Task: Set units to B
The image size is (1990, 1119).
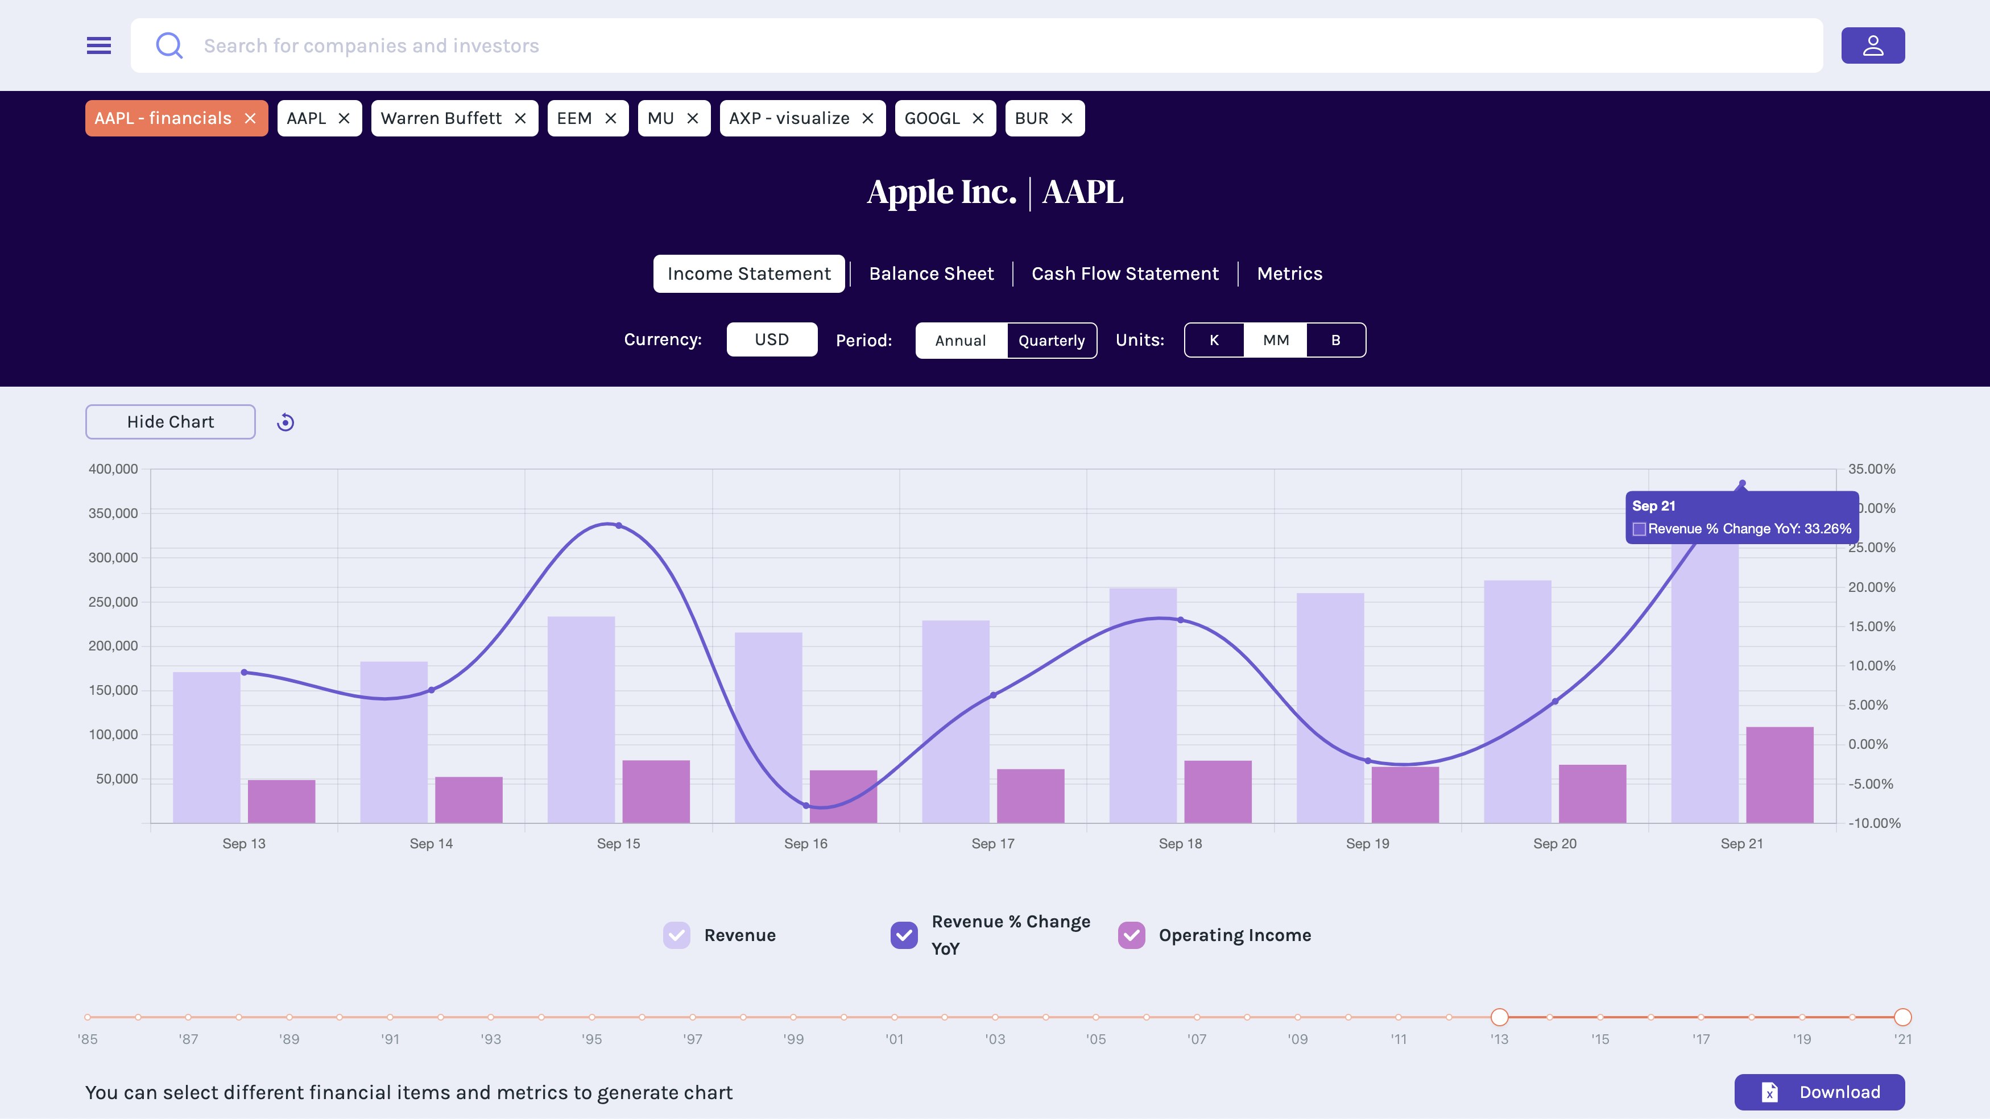Action: (1336, 340)
